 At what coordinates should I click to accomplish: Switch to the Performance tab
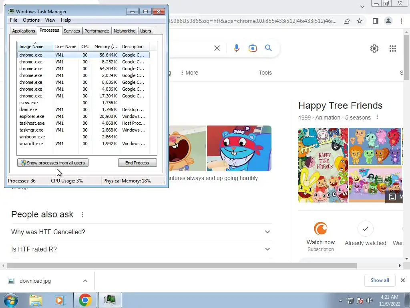point(96,31)
